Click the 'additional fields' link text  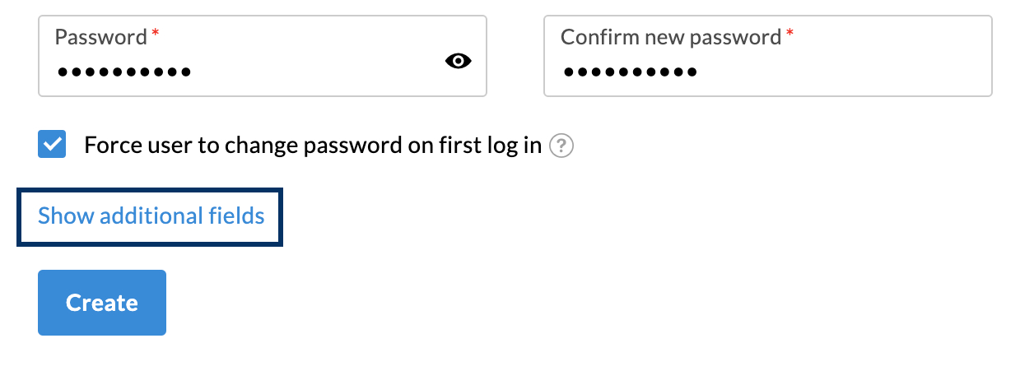(x=182, y=216)
